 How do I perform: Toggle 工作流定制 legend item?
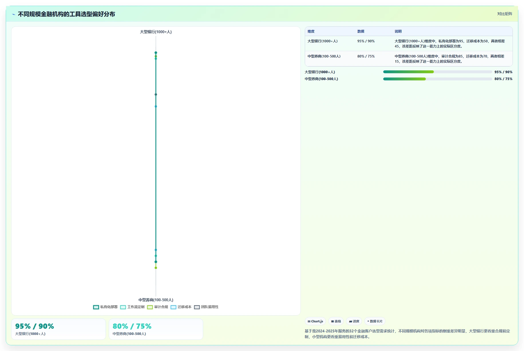132,307
